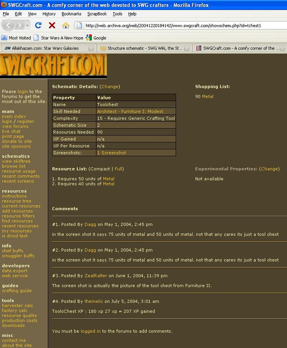Open the Bookmarks menu
Screen dimensions: 287x348
(x=71, y=14)
